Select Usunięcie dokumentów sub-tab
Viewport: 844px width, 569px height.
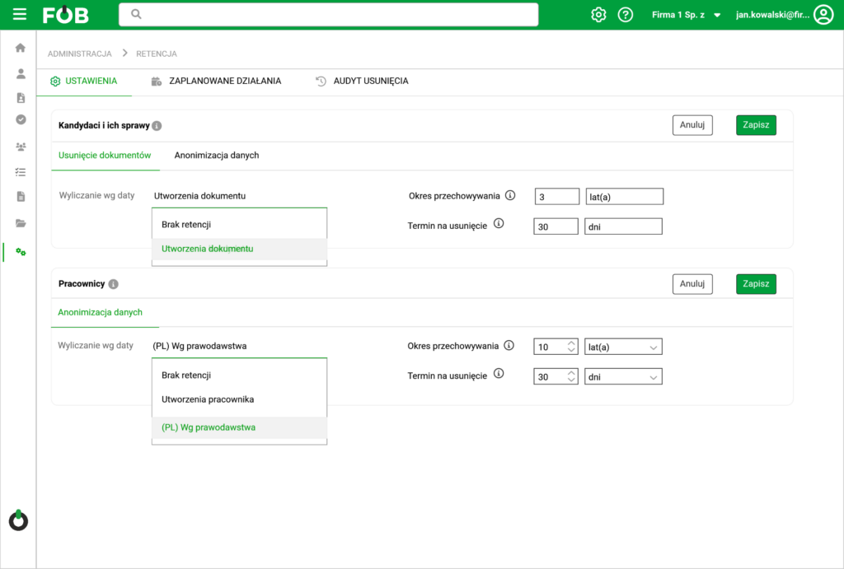click(105, 156)
